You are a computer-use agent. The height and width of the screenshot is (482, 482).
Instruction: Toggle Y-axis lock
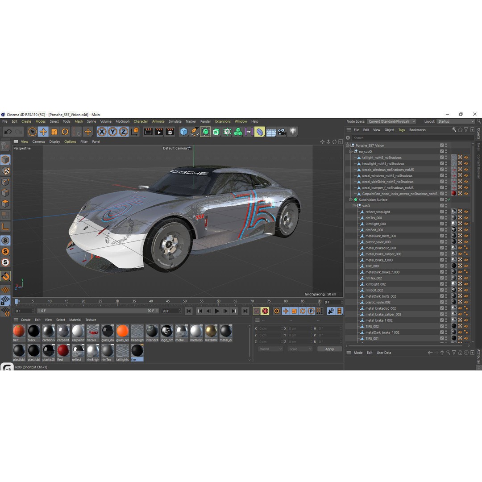(x=112, y=132)
